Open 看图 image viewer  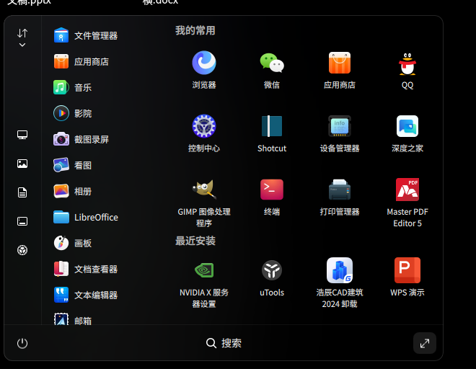(73, 165)
